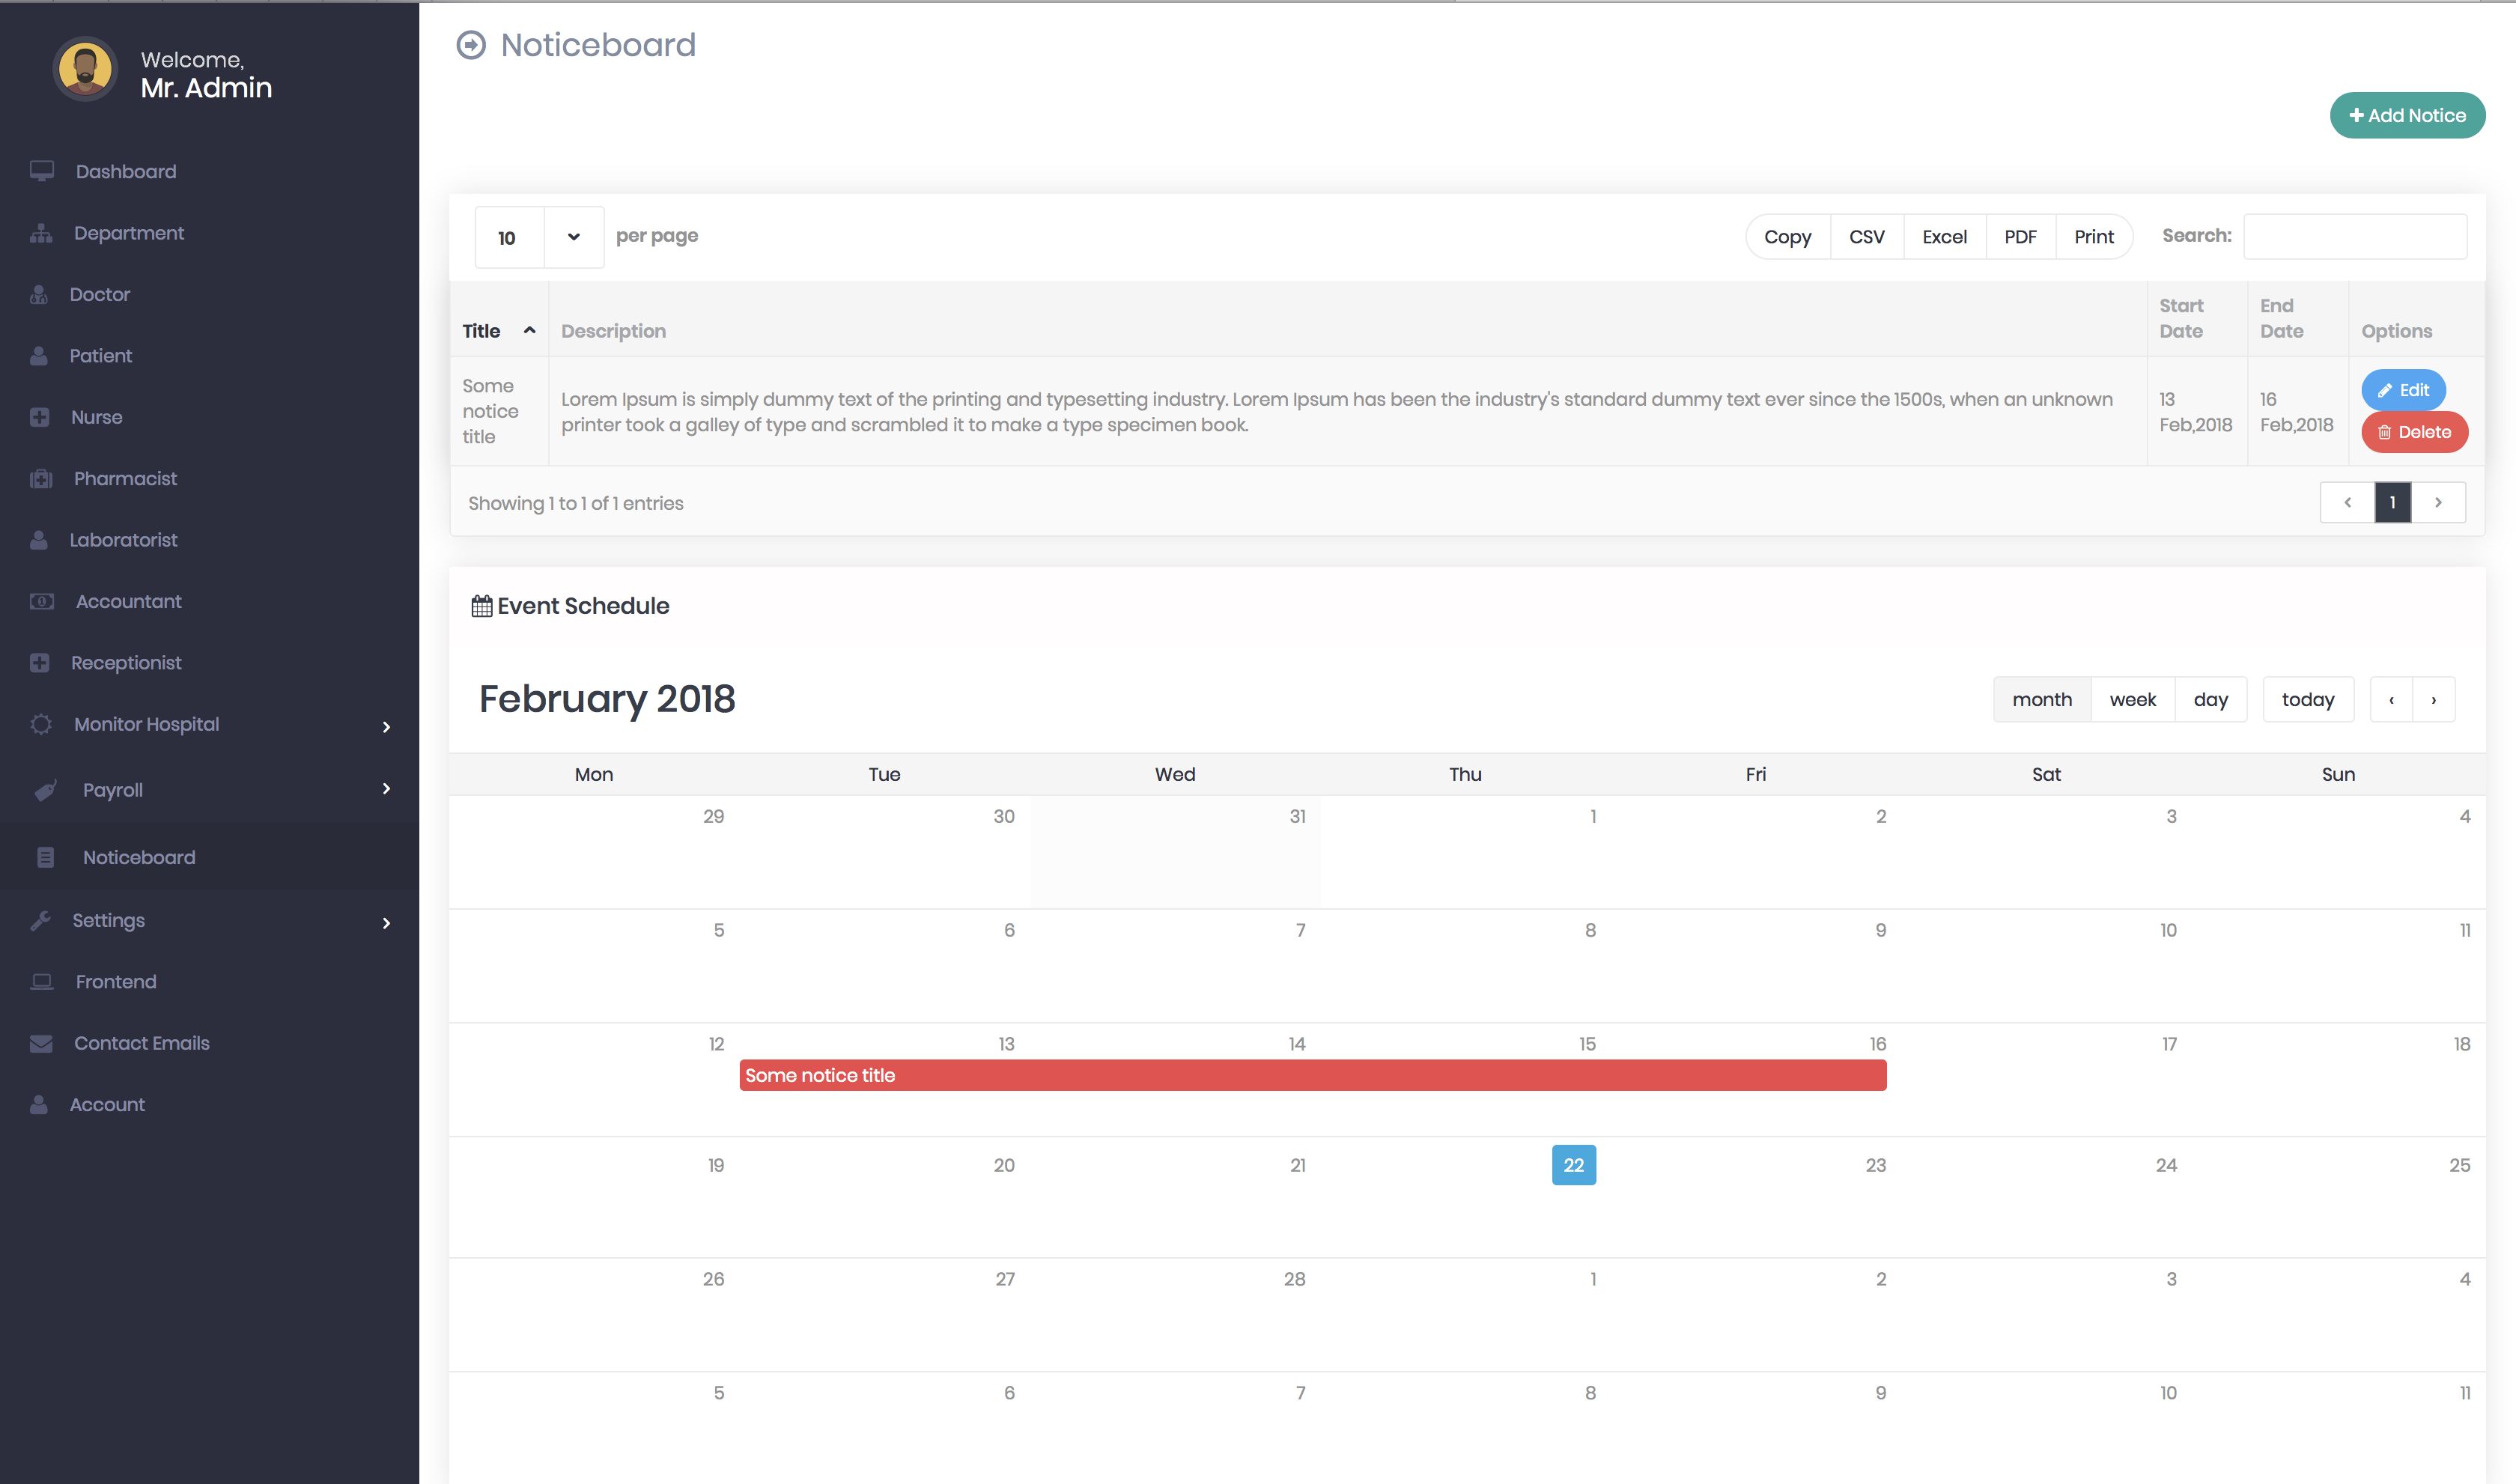This screenshot has height=1484, width=2516.
Task: Click the admin profile avatar
Action: (x=85, y=70)
